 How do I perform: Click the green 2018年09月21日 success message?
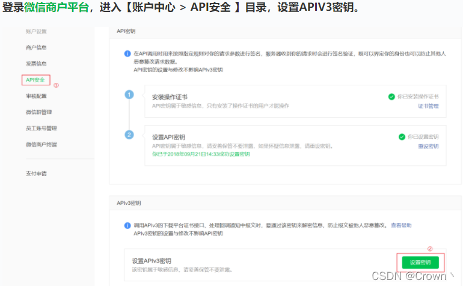pyautogui.click(x=201, y=154)
